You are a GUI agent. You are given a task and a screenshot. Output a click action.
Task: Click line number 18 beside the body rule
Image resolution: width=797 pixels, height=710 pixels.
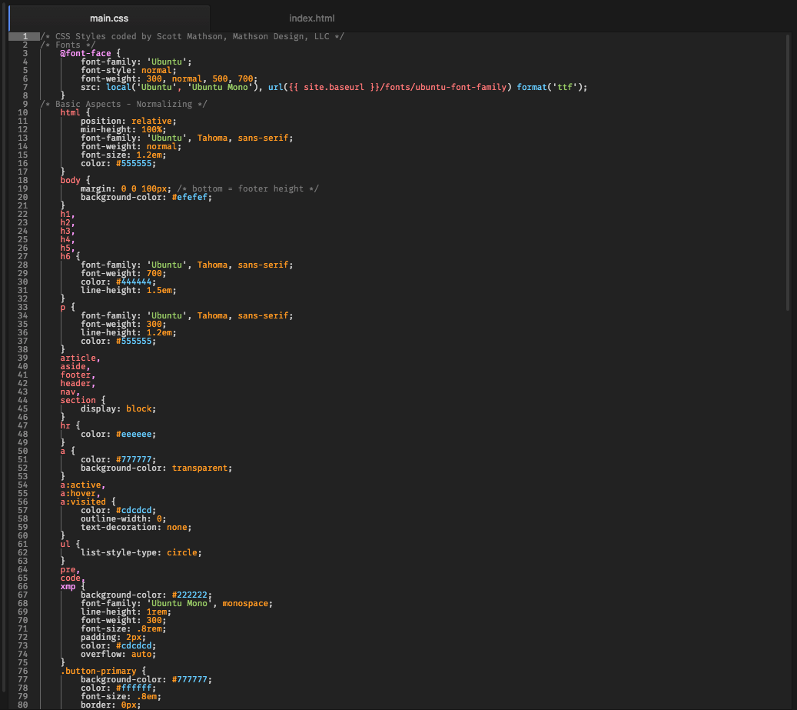(x=23, y=180)
